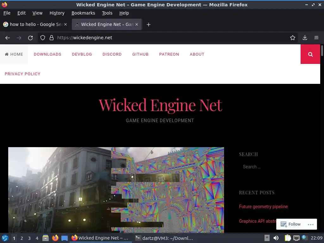
Task: Switch to Wicked Engine Net taskbar window
Action: (x=101, y=238)
